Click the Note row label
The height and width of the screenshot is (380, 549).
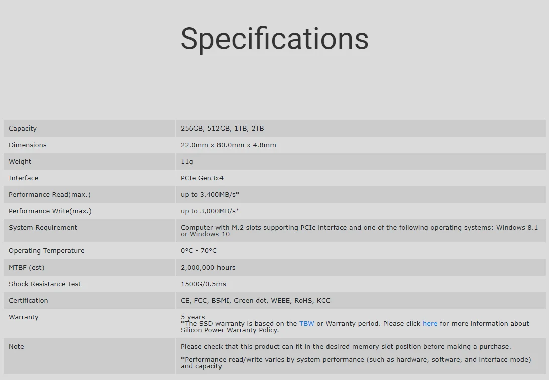tap(16, 347)
